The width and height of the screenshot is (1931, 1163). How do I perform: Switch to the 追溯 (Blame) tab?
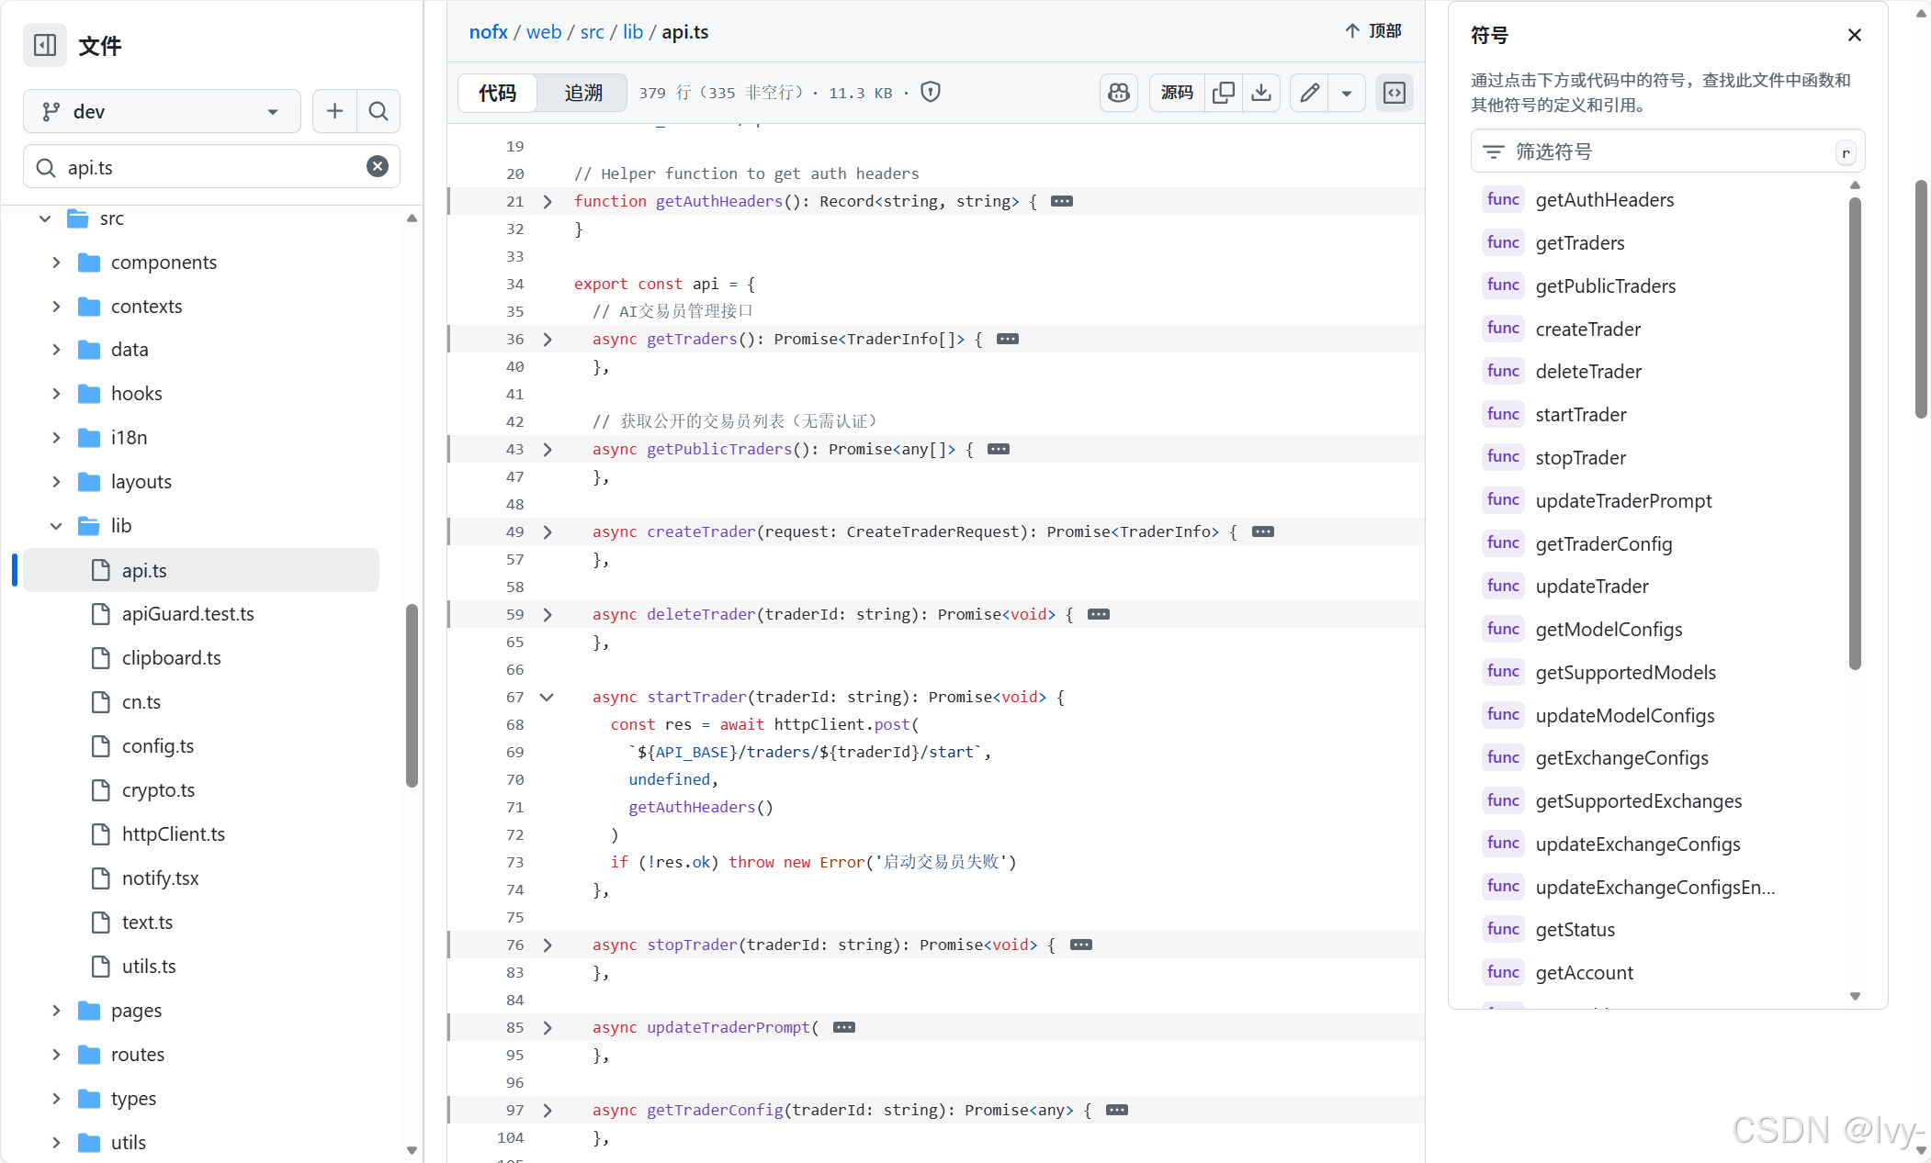pyautogui.click(x=582, y=93)
